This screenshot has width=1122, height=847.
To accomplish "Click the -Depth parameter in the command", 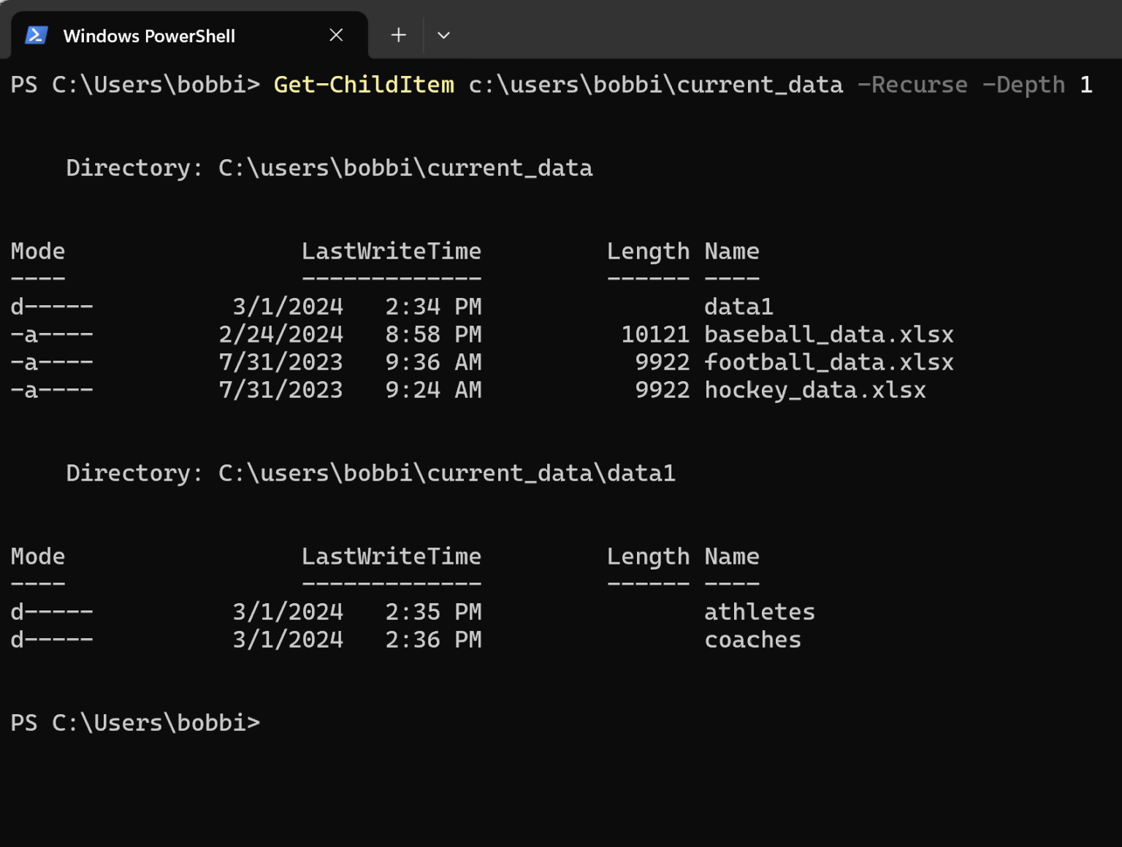I will click(1023, 85).
